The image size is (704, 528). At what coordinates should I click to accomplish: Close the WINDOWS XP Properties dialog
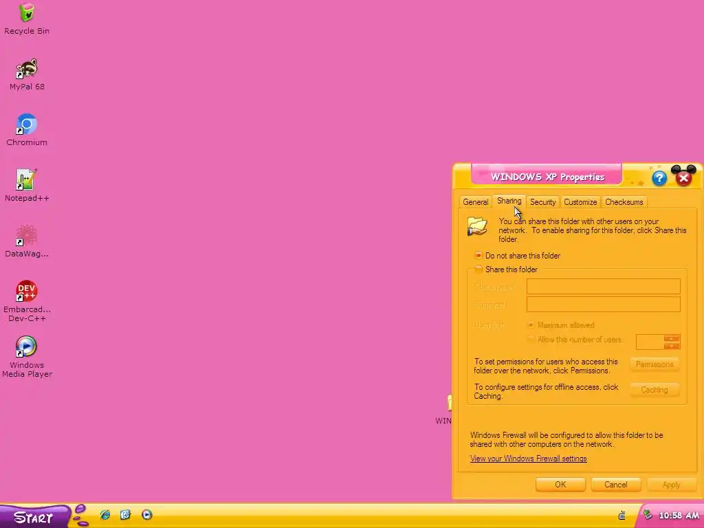point(684,178)
